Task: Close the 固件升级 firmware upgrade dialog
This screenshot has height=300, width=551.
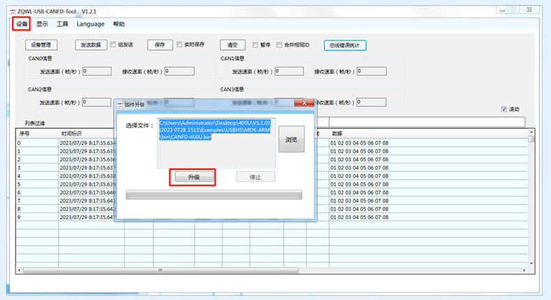Action: coord(305,103)
